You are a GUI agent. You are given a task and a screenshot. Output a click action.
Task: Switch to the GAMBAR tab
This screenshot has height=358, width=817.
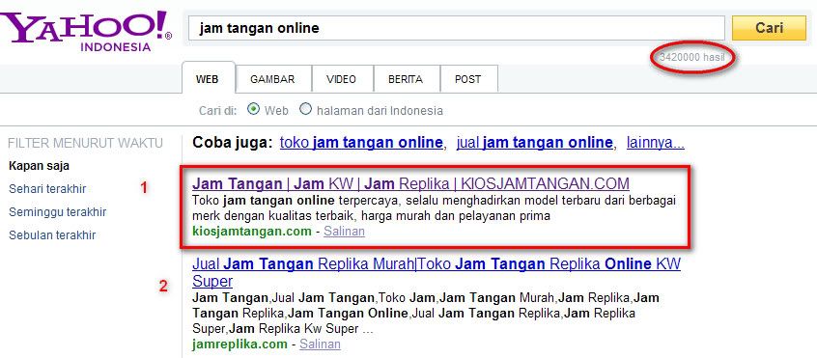tap(272, 80)
